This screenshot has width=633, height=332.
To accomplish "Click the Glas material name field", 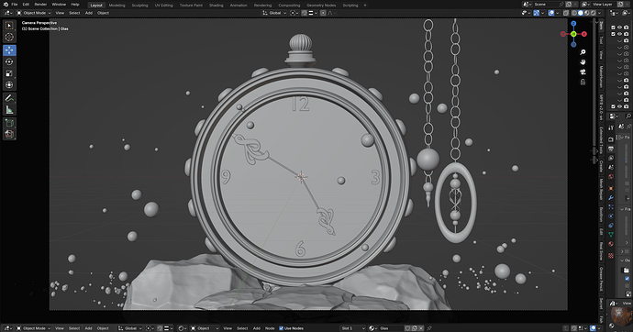I will point(391,328).
